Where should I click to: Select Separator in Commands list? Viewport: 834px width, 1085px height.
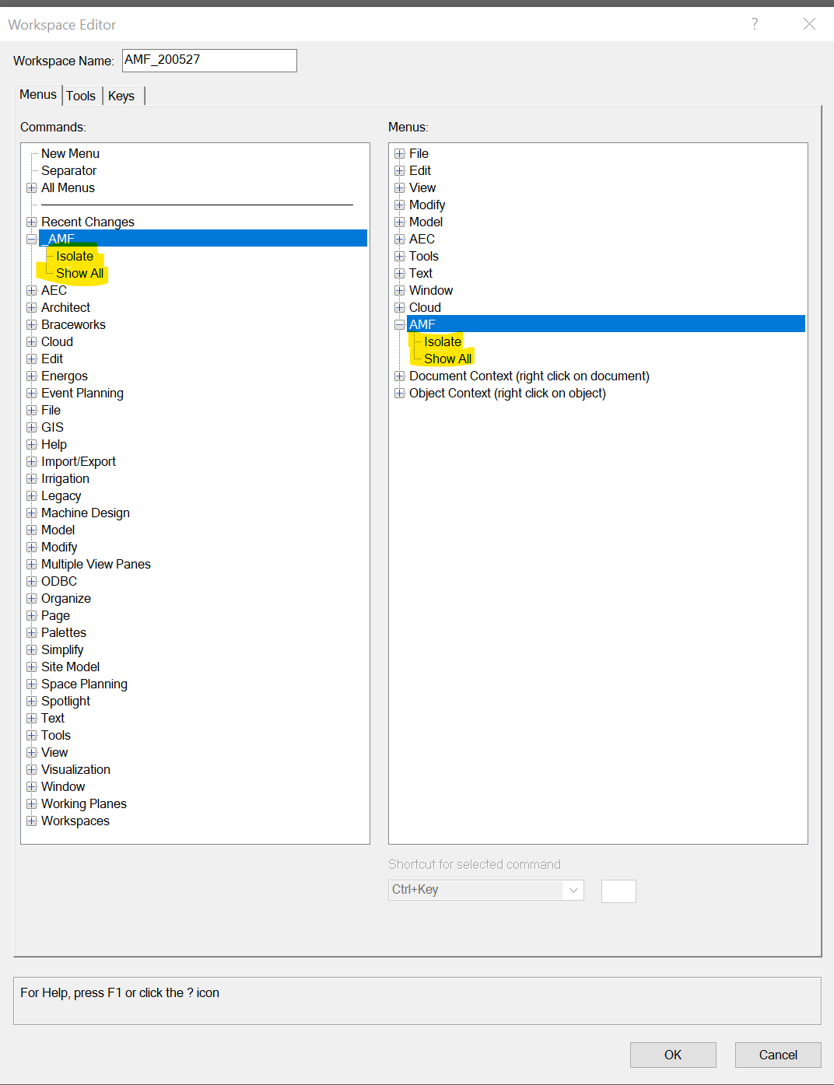click(68, 171)
